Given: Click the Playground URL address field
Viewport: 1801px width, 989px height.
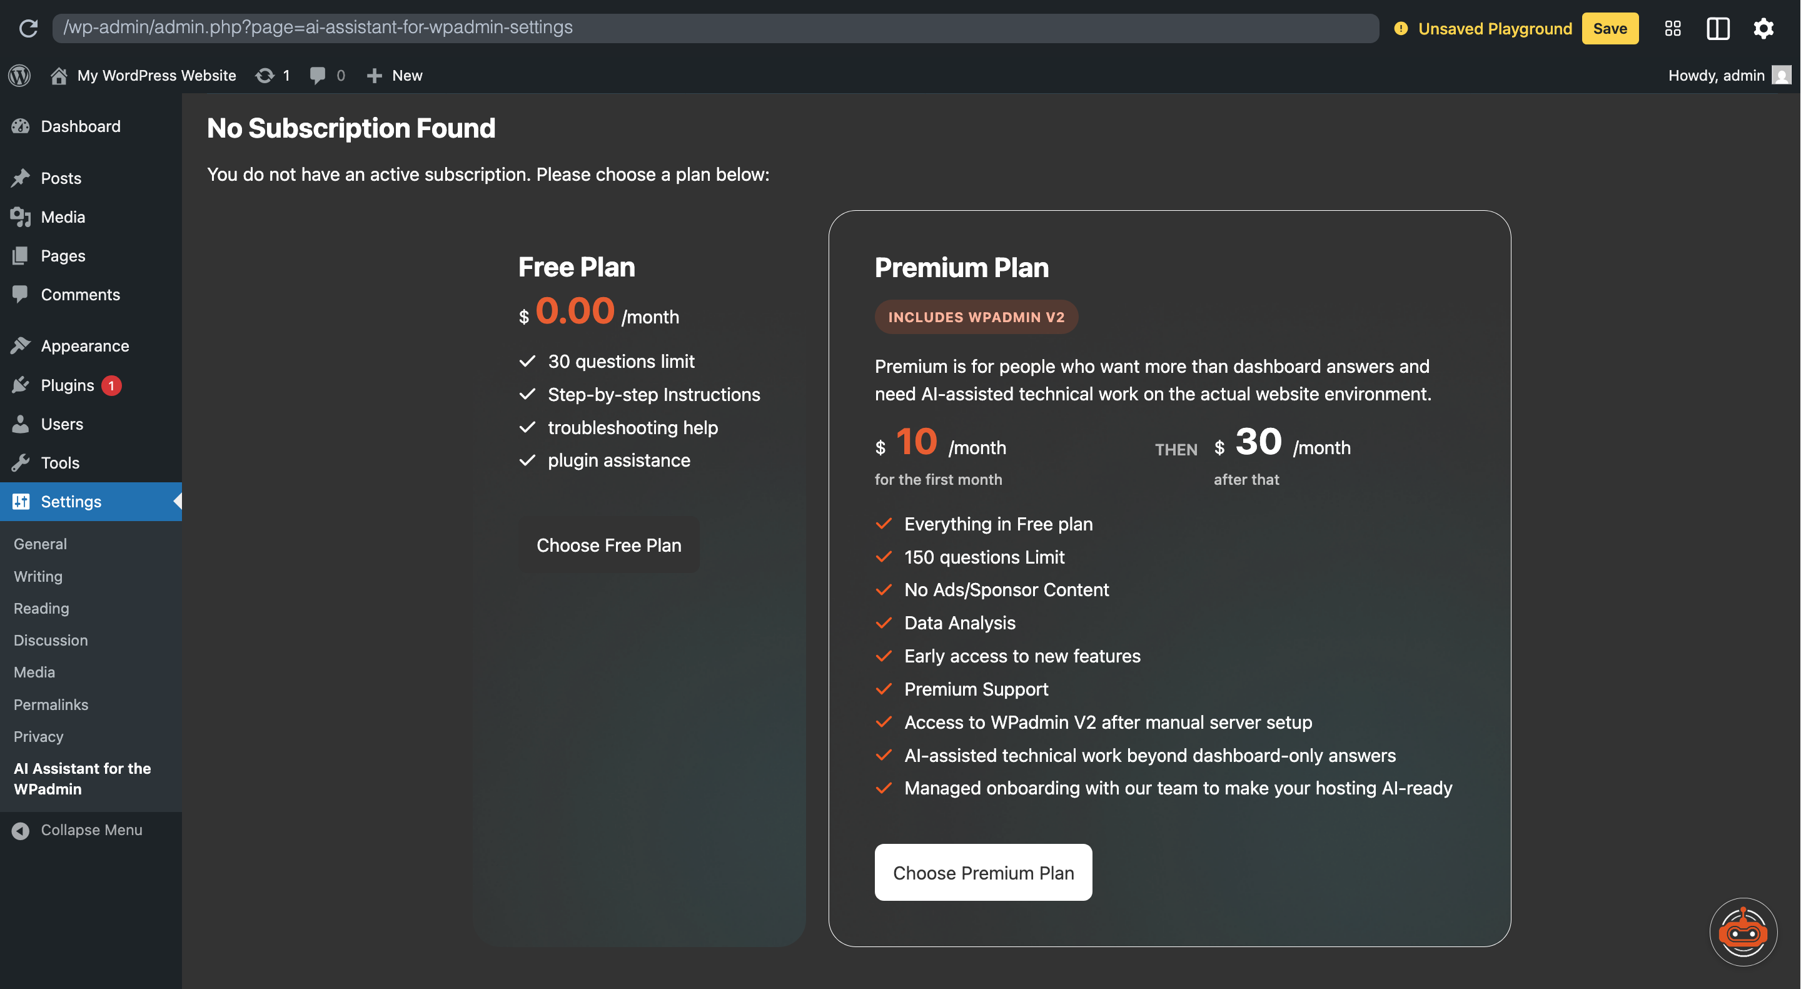Looking at the screenshot, I should coord(715,28).
